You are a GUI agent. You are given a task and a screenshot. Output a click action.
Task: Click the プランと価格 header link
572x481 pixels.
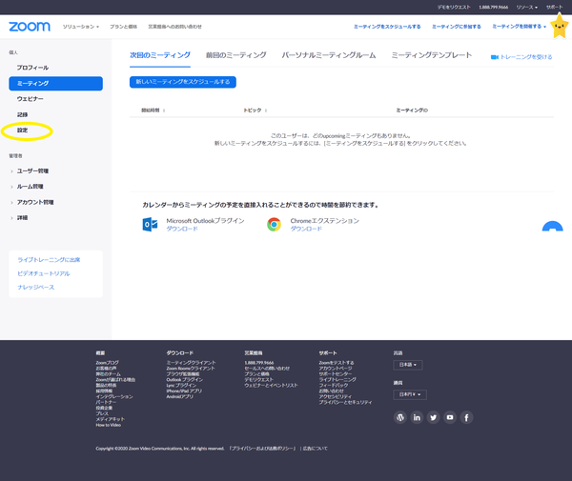pyautogui.click(x=123, y=27)
